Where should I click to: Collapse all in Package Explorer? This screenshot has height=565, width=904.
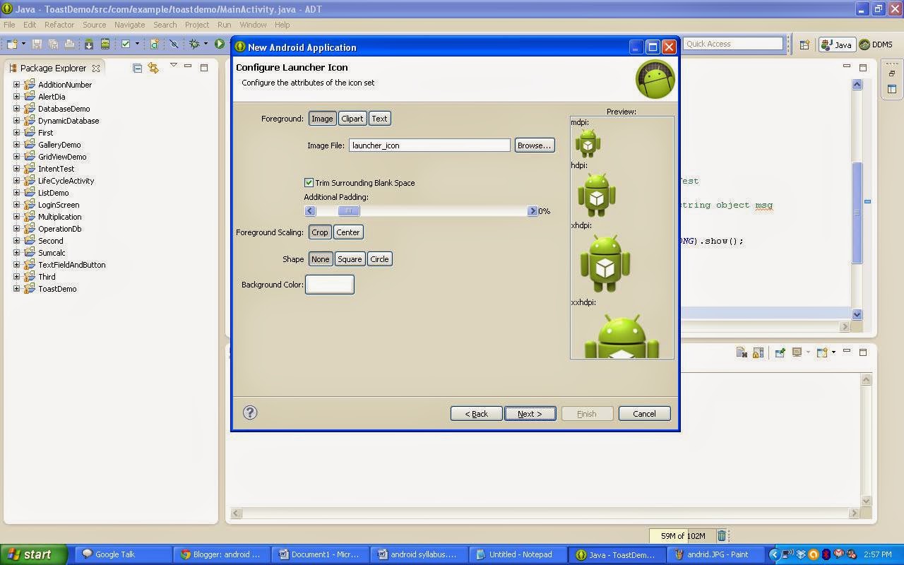[x=137, y=68]
